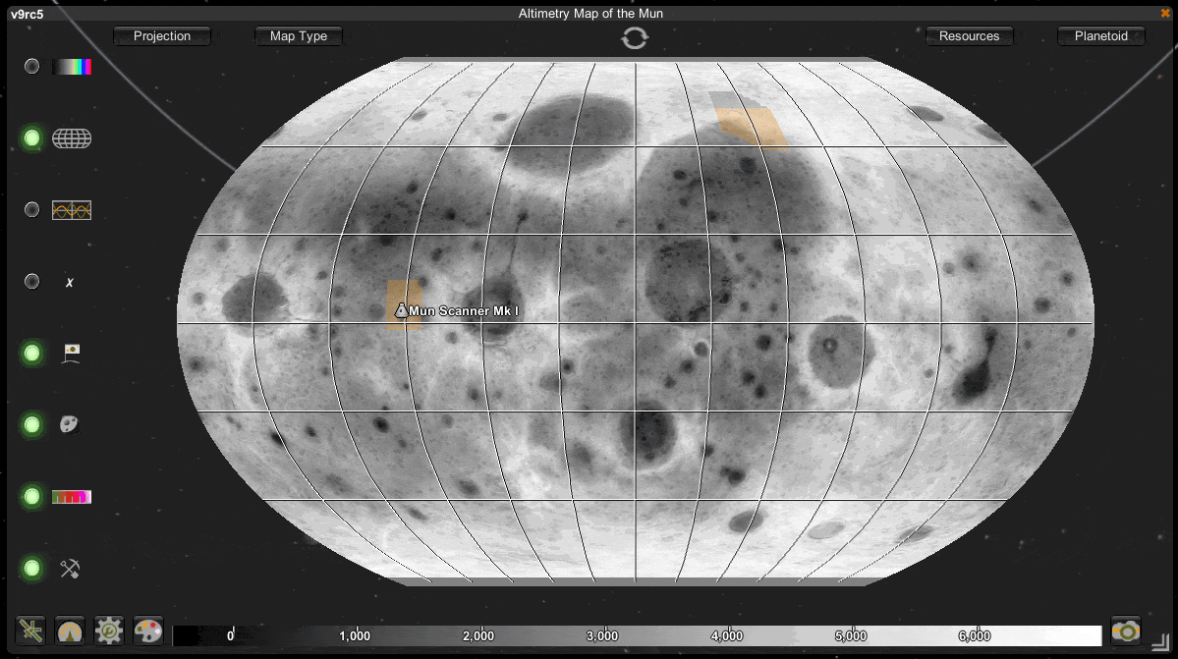This screenshot has width=1178, height=659.
Task: Open SCANsat settings gear with wrench
Action: click(x=109, y=632)
